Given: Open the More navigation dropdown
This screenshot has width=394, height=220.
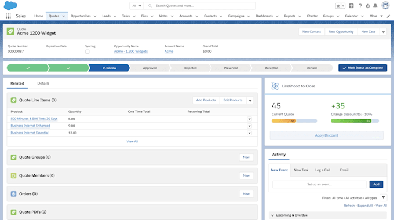Looking at the screenshot, I should tap(376, 16).
